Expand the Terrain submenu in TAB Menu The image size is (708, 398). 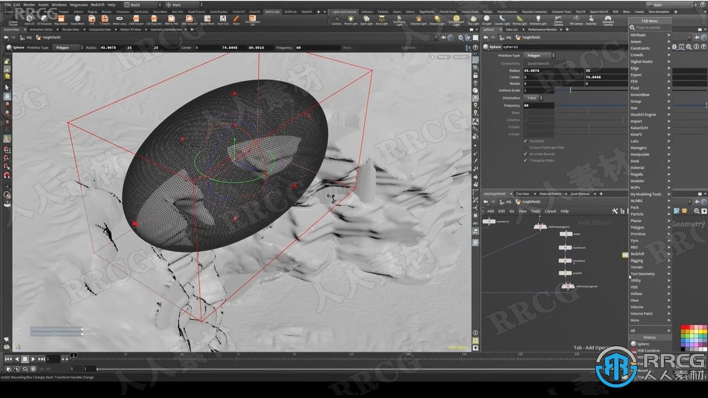[650, 267]
